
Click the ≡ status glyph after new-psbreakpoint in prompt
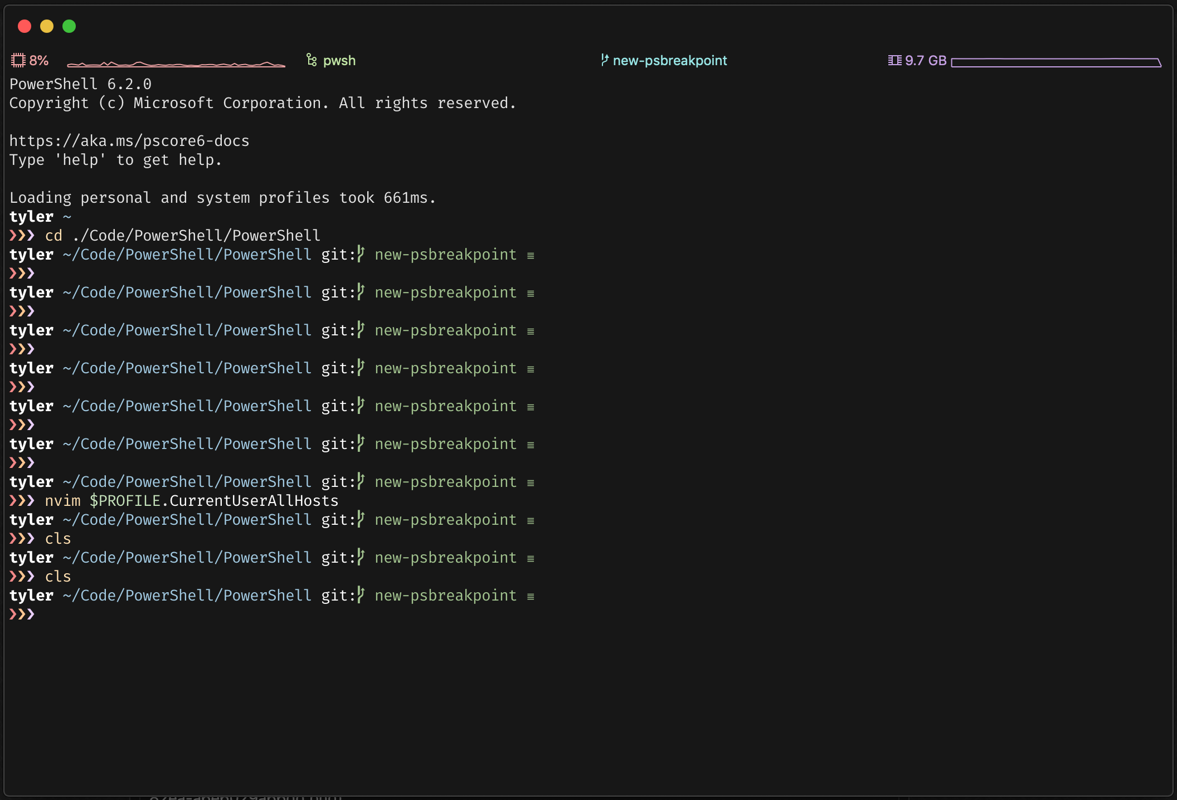tap(529, 596)
